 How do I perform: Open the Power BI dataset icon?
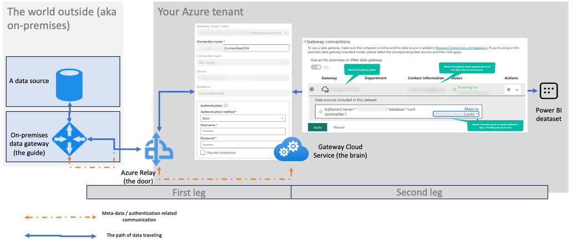click(549, 90)
